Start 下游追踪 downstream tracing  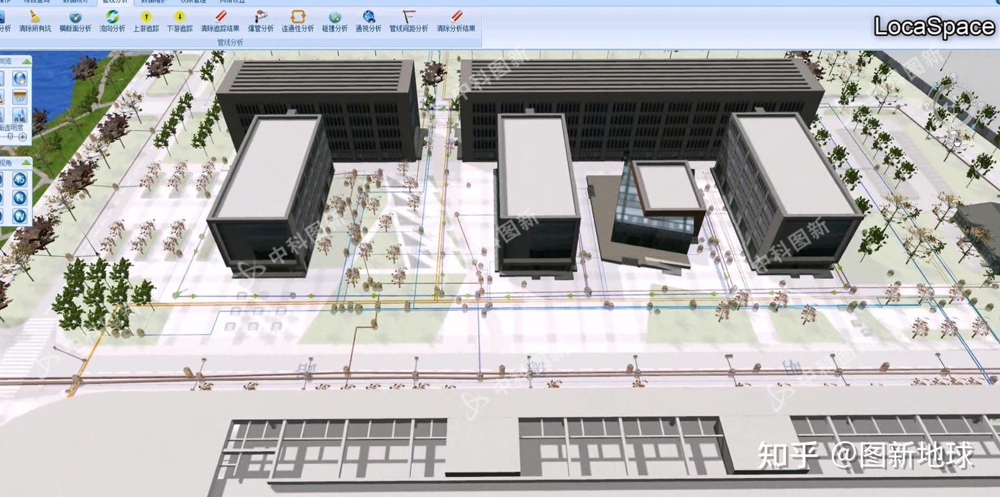pos(180,21)
